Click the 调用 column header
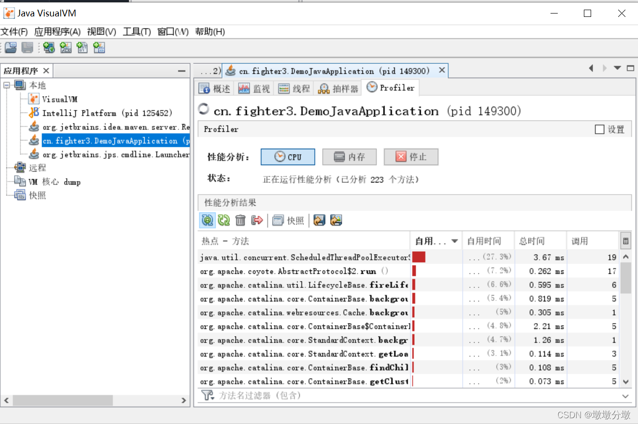 [x=593, y=241]
